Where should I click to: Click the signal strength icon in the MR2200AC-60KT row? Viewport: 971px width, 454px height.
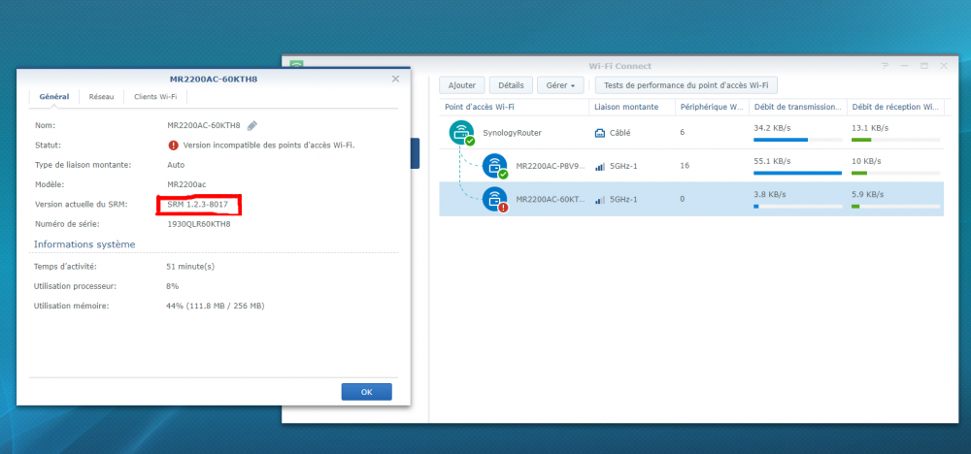coord(599,200)
